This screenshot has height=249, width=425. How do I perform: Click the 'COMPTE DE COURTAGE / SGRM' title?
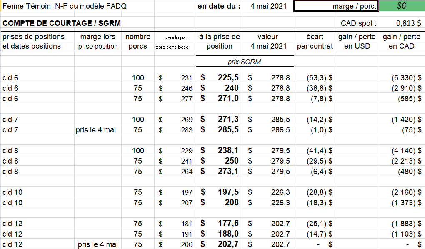[x=62, y=23]
